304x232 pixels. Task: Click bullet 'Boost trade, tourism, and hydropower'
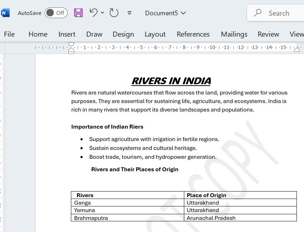(153, 157)
